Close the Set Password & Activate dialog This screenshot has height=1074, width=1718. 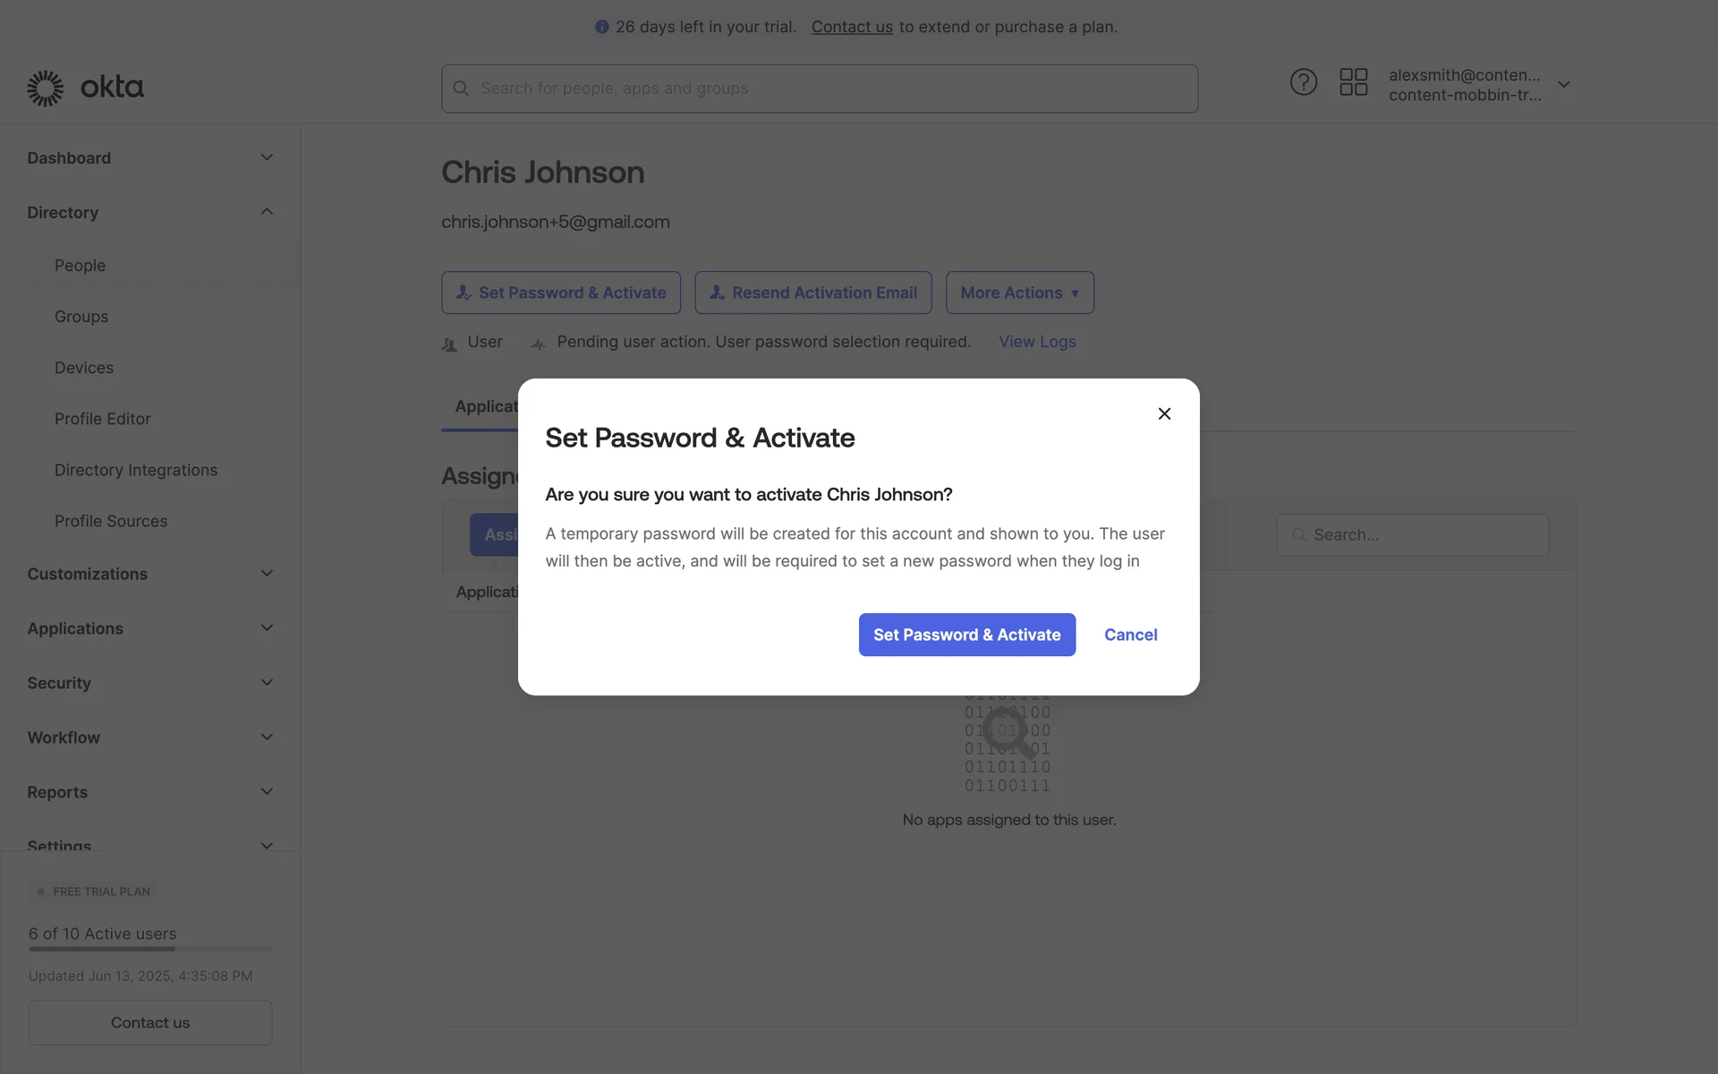pyautogui.click(x=1164, y=413)
